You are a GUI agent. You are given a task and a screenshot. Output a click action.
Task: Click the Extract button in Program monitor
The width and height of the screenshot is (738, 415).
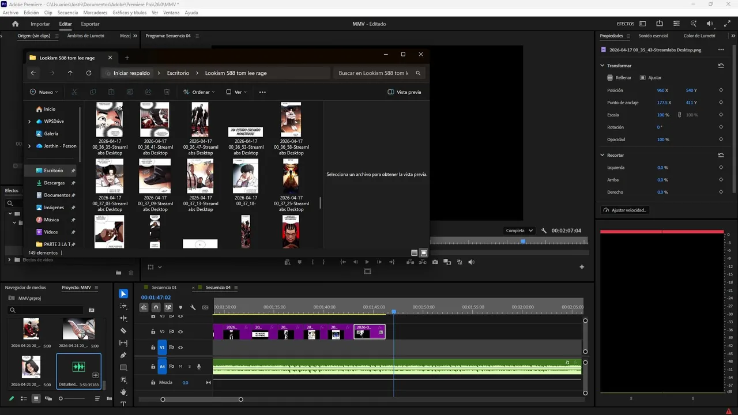[423, 262]
